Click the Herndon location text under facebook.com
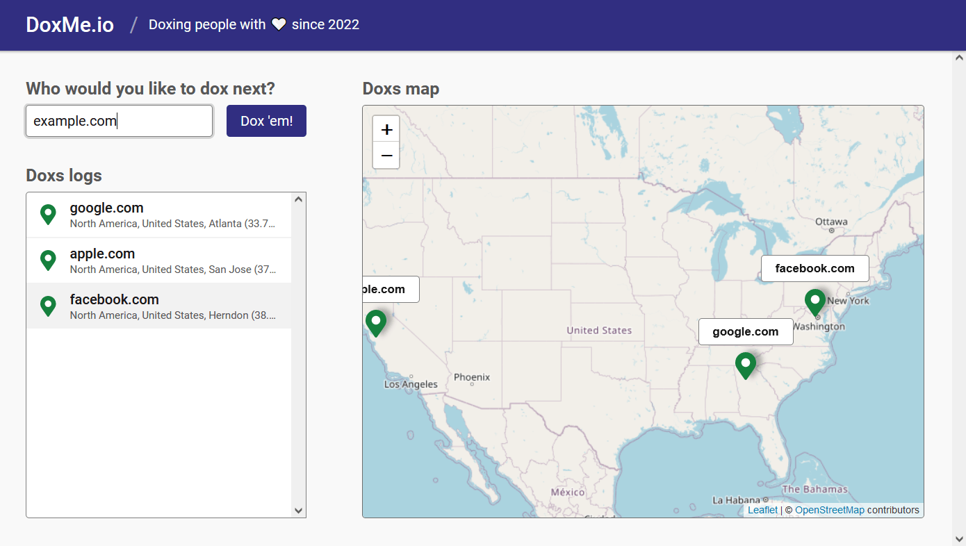 [x=173, y=315]
